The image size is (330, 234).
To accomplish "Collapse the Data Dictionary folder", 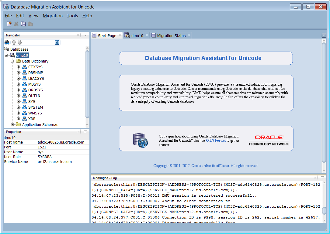I will 12,61.
